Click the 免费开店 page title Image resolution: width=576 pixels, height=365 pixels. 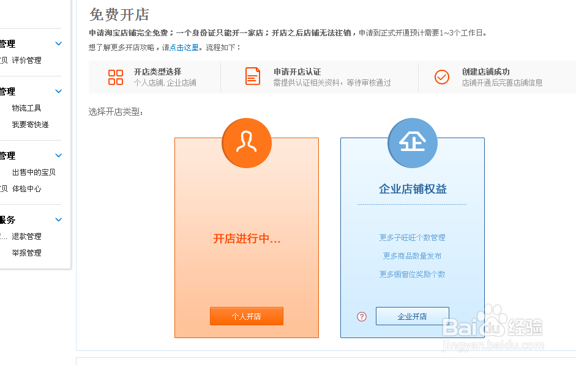tap(119, 15)
